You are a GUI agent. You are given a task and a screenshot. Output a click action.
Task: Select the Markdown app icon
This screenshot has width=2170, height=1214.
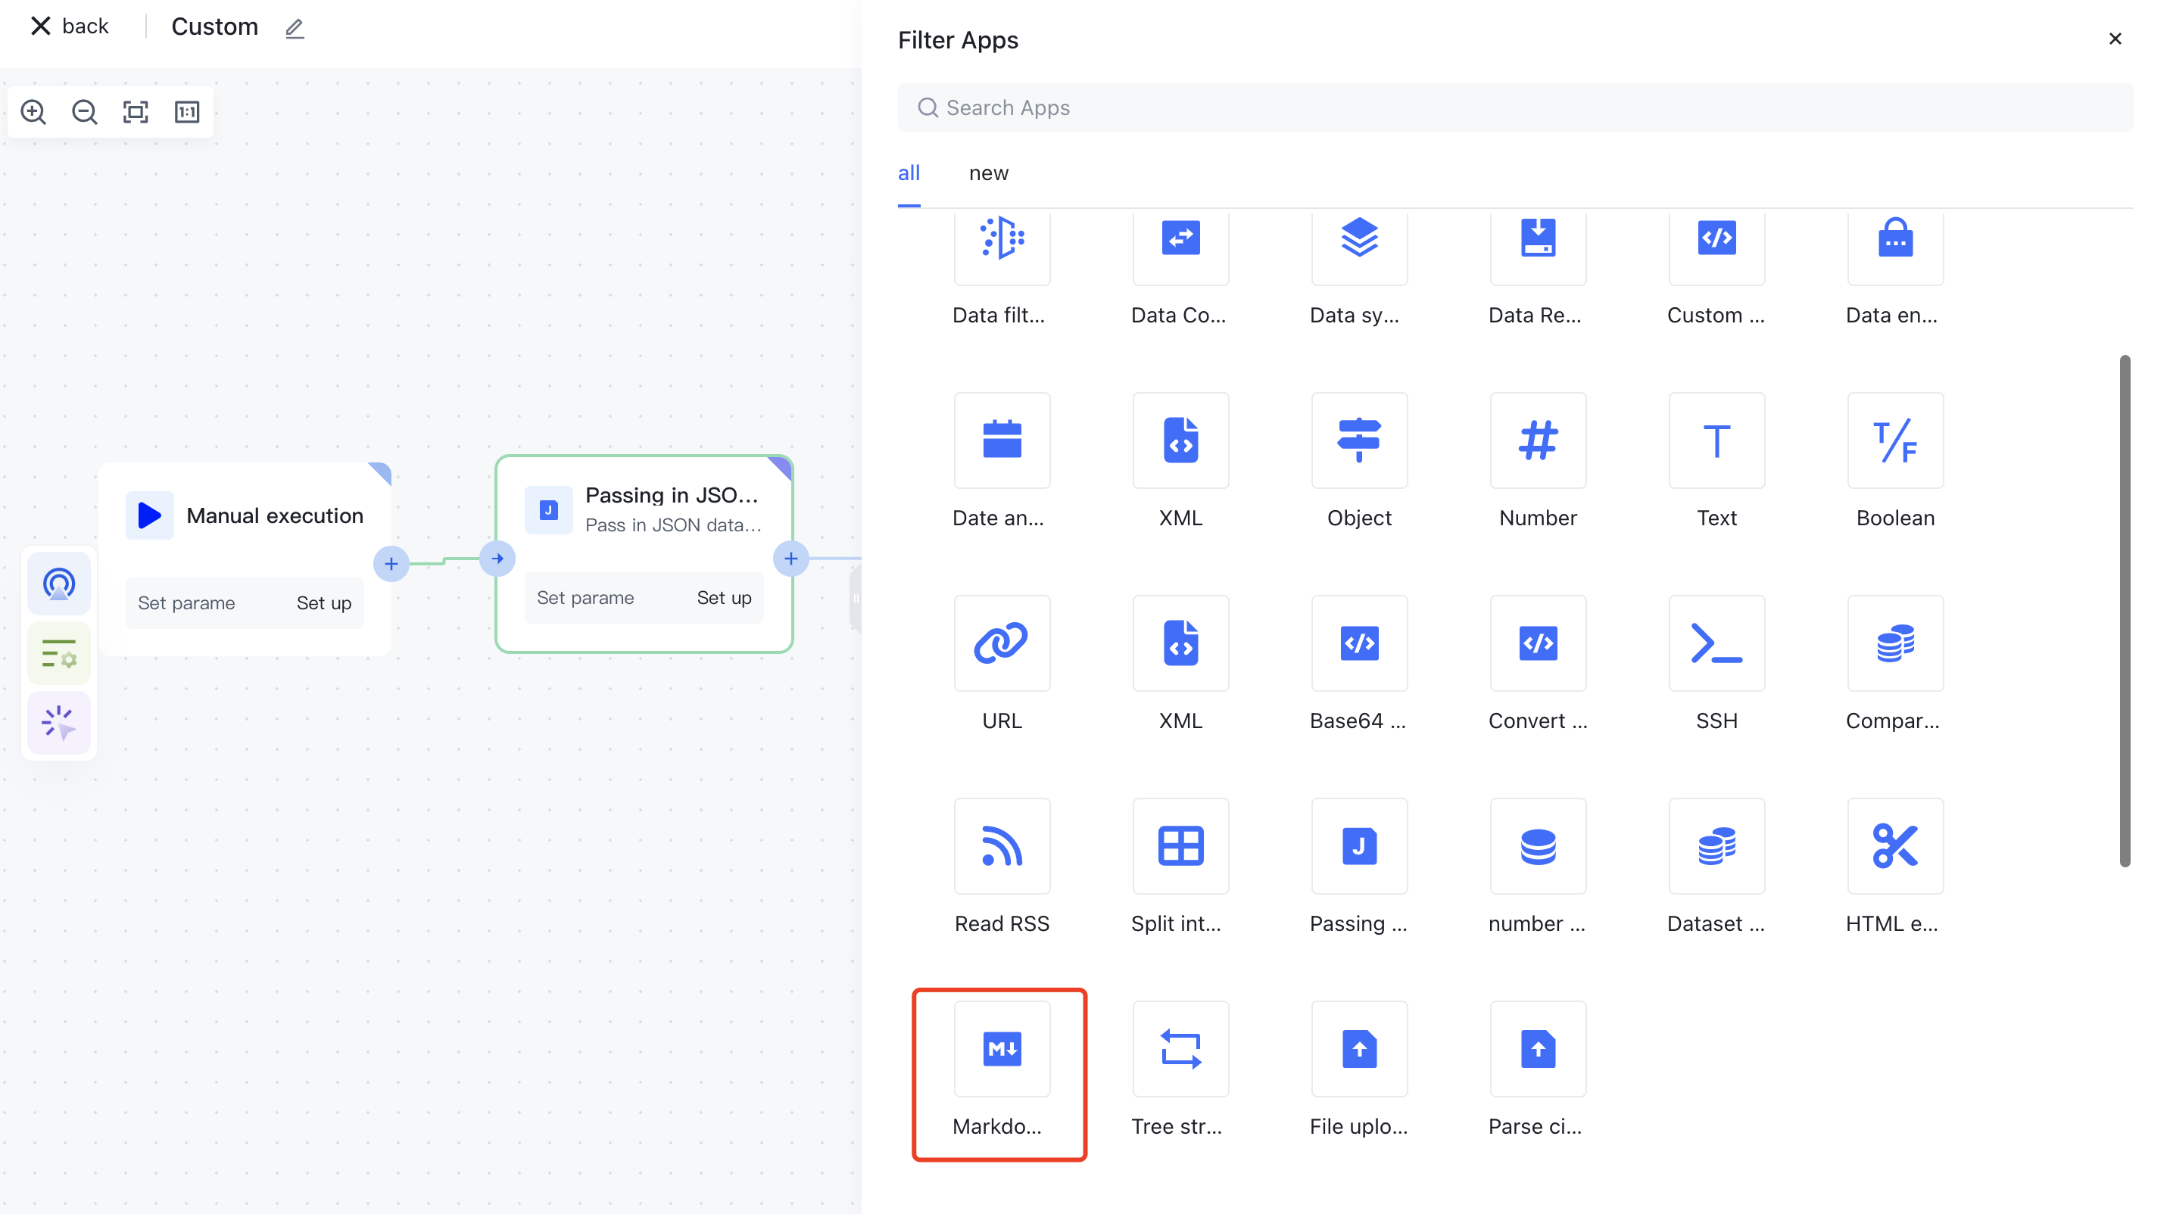[1002, 1049]
